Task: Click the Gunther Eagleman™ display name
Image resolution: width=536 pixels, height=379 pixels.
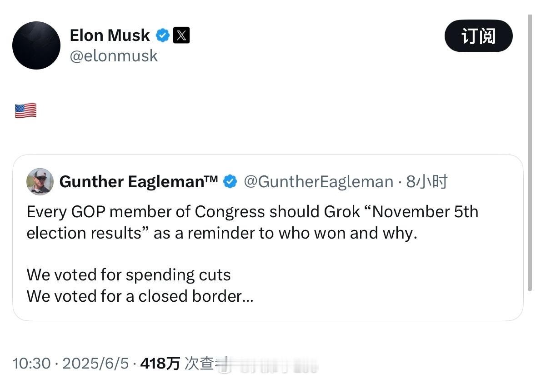Action: click(x=139, y=181)
